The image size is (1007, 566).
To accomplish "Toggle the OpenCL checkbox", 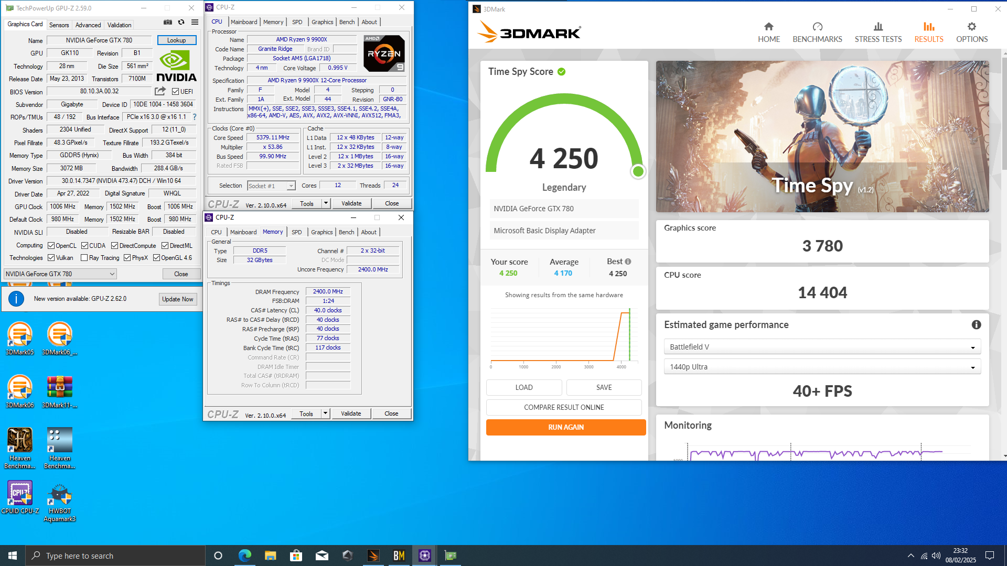I will pyautogui.click(x=51, y=246).
